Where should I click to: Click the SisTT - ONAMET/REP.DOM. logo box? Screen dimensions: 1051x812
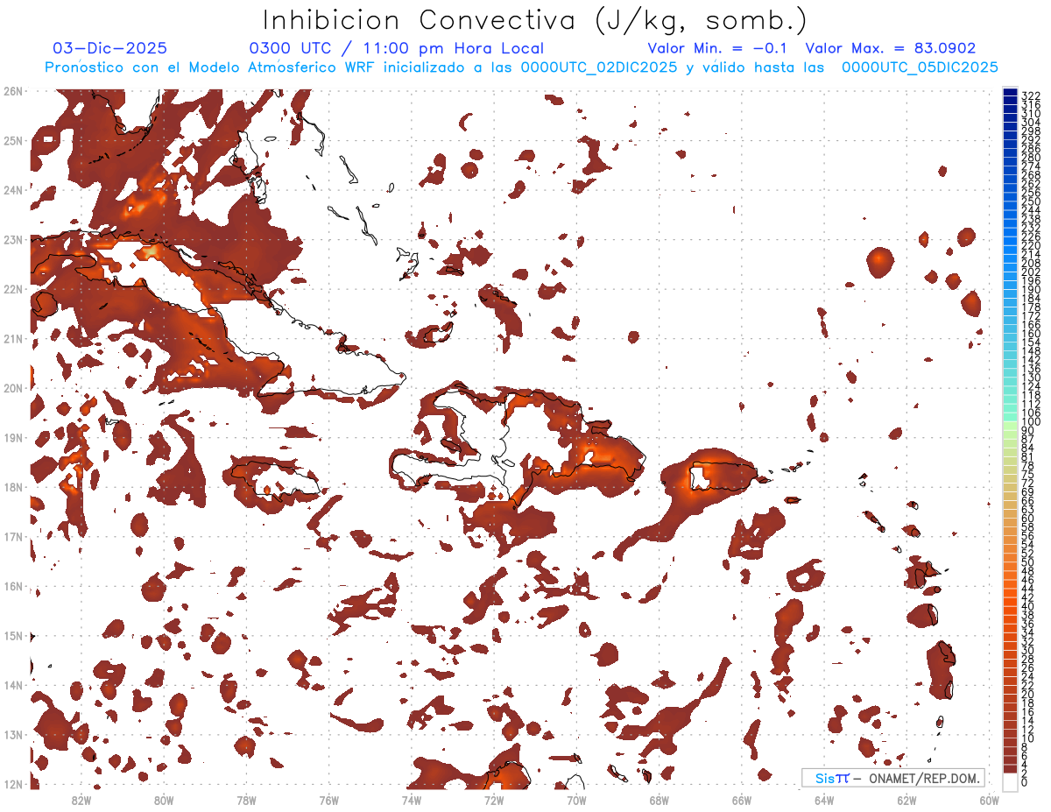tap(893, 778)
